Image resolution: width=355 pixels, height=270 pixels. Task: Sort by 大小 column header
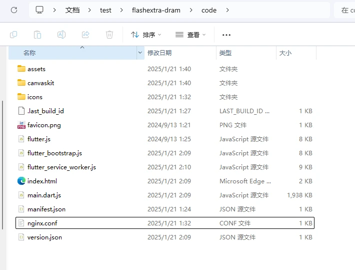(296, 53)
